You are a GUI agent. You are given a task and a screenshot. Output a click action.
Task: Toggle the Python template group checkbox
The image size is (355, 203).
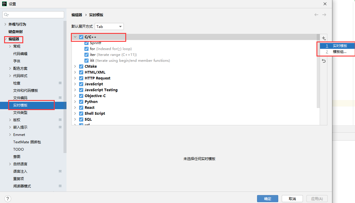(81, 102)
